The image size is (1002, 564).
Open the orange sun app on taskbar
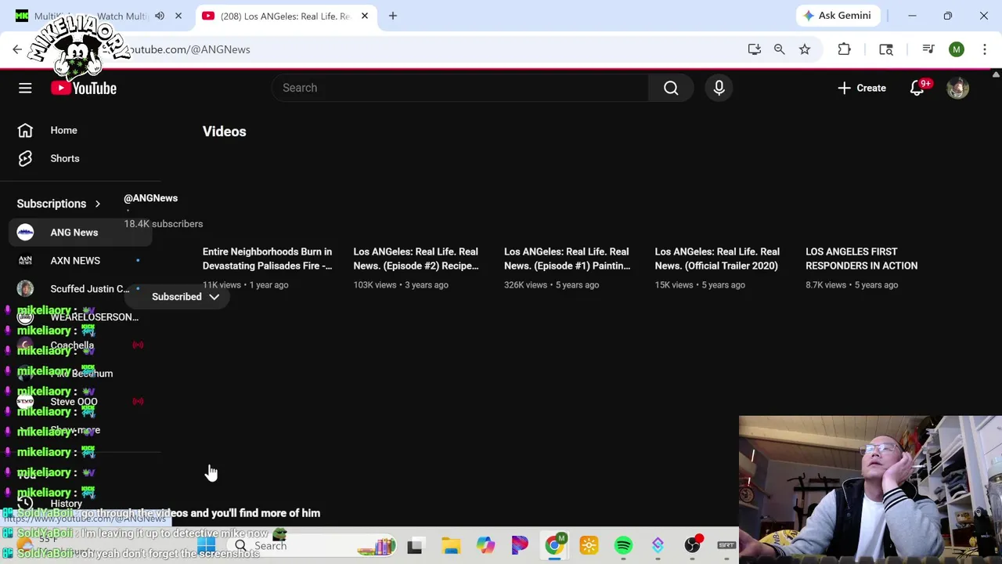coord(589,545)
